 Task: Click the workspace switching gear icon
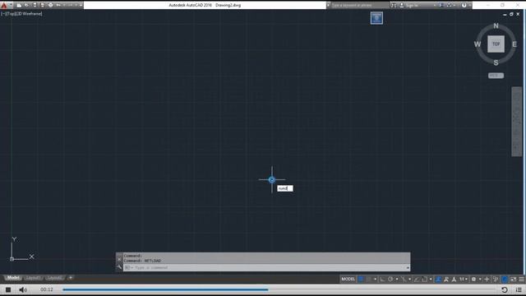(x=473, y=279)
